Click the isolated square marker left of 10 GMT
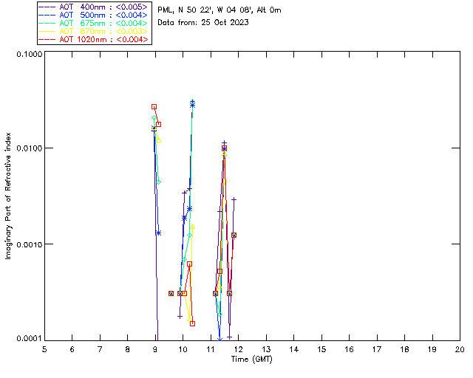This screenshot has width=473, height=378. 171,293
